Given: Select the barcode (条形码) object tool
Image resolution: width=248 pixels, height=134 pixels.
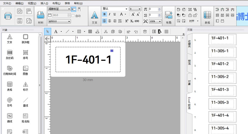Looking at the screenshot, I should pos(10,54).
